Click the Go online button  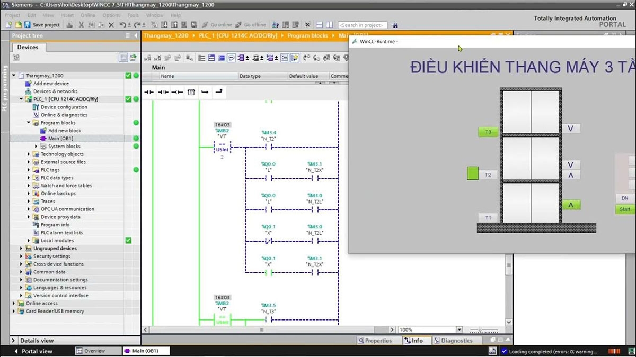(217, 25)
